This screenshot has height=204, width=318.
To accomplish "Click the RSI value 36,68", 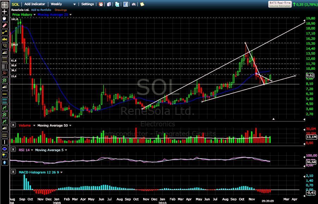I will (x=311, y=162).
